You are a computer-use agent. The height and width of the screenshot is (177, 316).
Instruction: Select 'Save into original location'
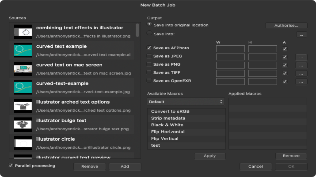(149, 25)
